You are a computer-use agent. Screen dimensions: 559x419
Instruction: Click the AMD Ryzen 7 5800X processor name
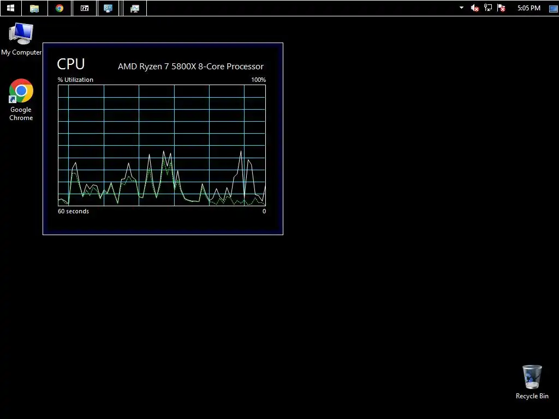click(x=191, y=66)
